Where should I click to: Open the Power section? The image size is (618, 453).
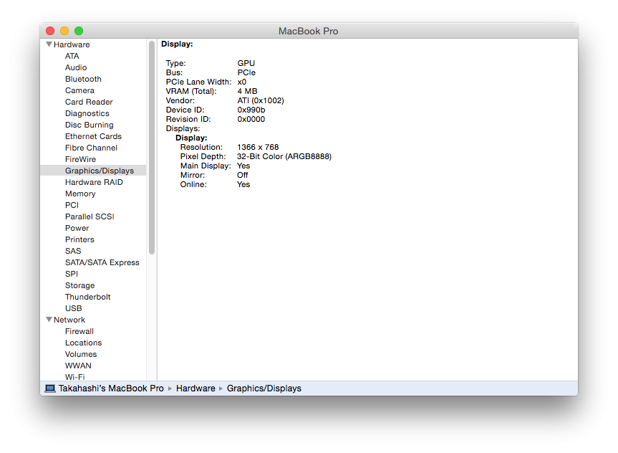pyautogui.click(x=77, y=228)
